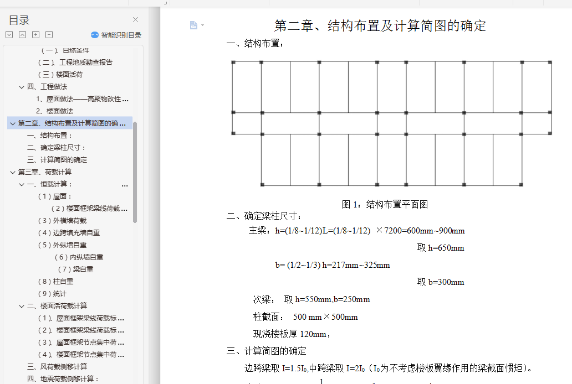Collapse the 一、恒载计算 chevron
The width and height of the screenshot is (572, 384).
click(x=22, y=184)
